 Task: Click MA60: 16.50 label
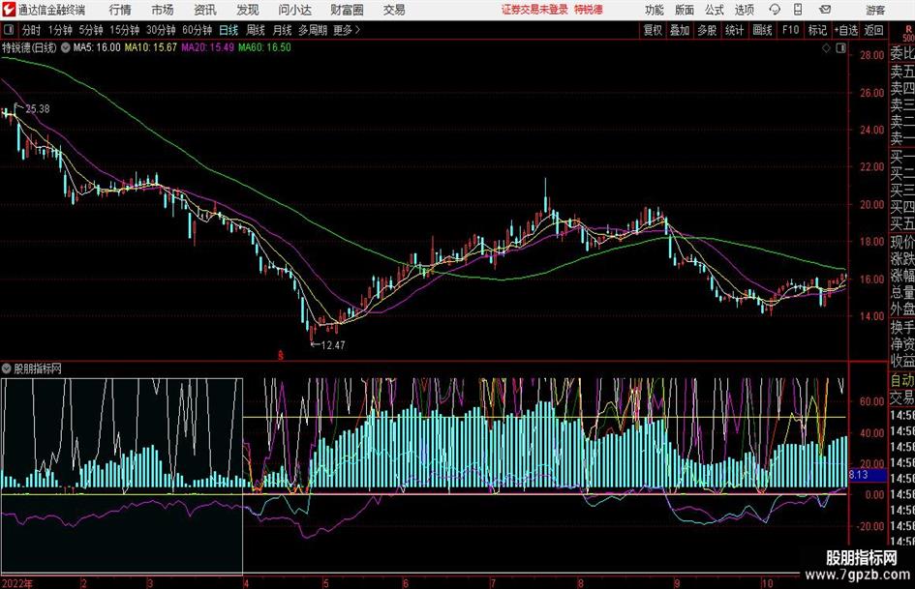click(x=264, y=47)
